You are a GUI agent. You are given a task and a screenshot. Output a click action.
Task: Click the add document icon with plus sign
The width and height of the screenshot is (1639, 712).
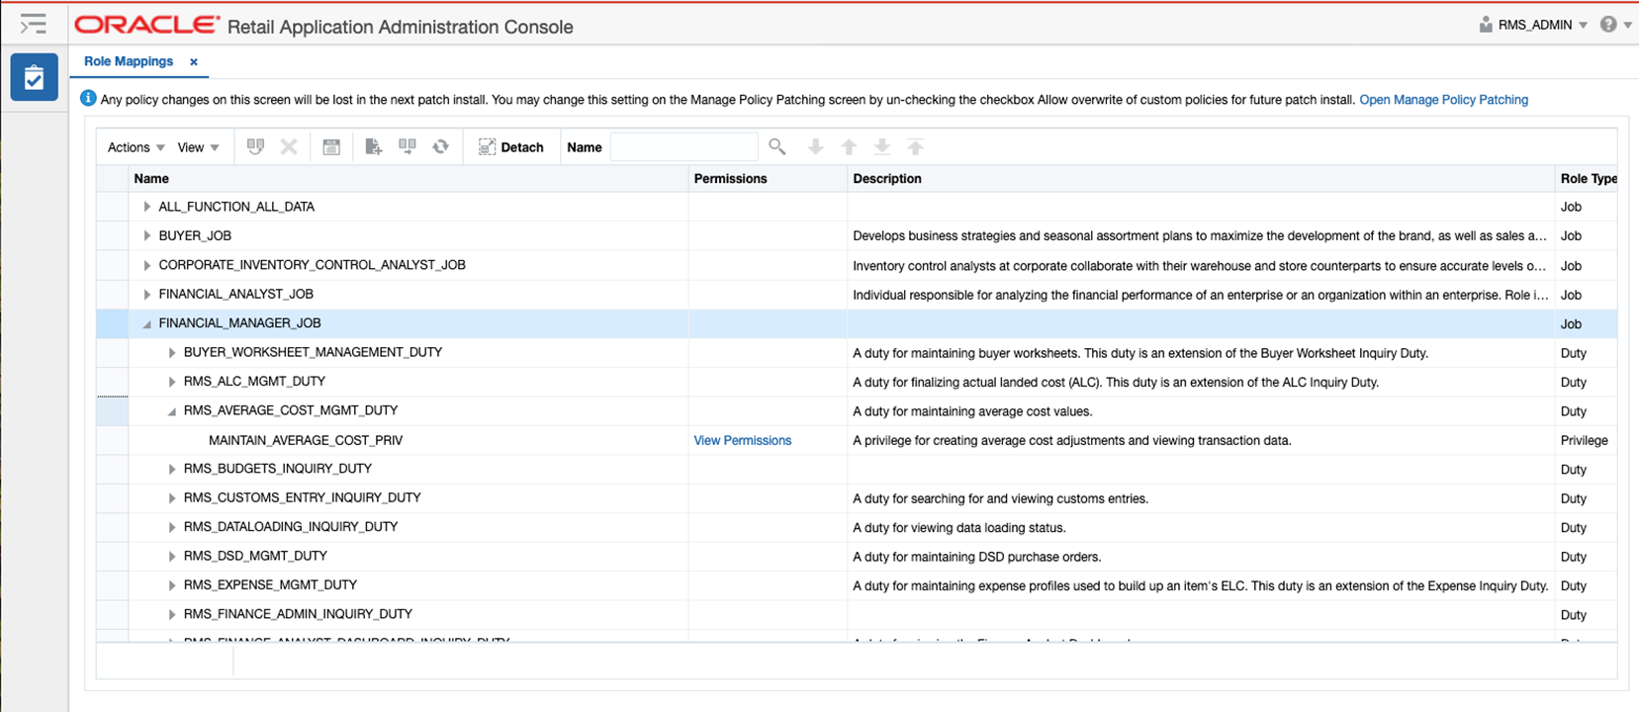point(373,147)
